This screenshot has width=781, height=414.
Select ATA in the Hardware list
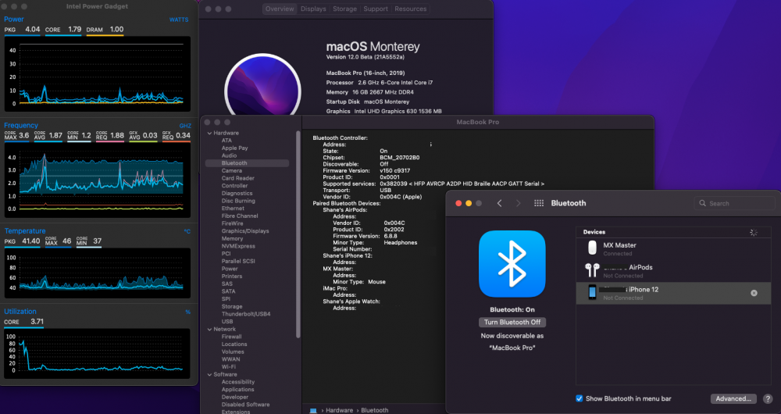pyautogui.click(x=226, y=141)
